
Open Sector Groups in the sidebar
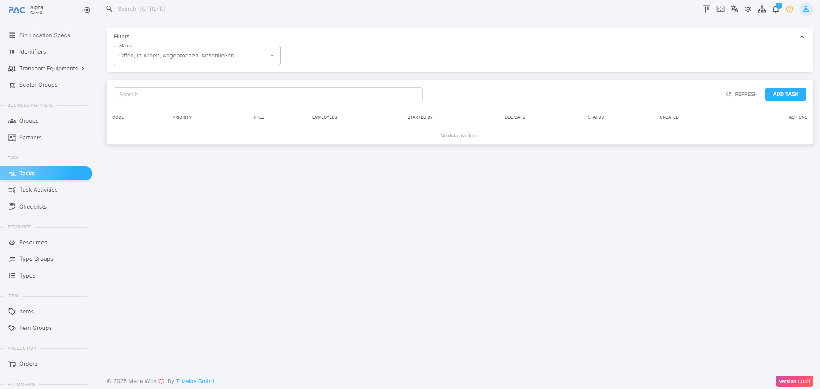38,85
